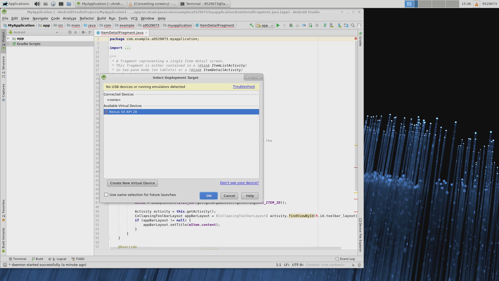
Task: Click the volume speaker icon in system panel
Action: coord(37,4)
